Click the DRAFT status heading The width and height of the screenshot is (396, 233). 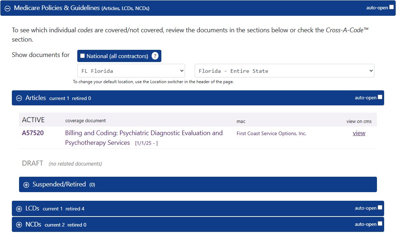pos(33,163)
